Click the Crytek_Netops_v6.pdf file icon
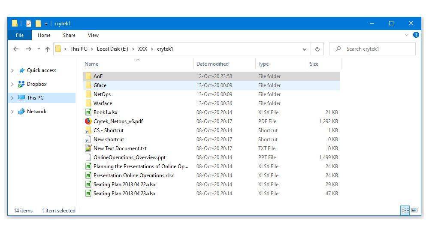Screen dimensions: 429x236 [88, 121]
